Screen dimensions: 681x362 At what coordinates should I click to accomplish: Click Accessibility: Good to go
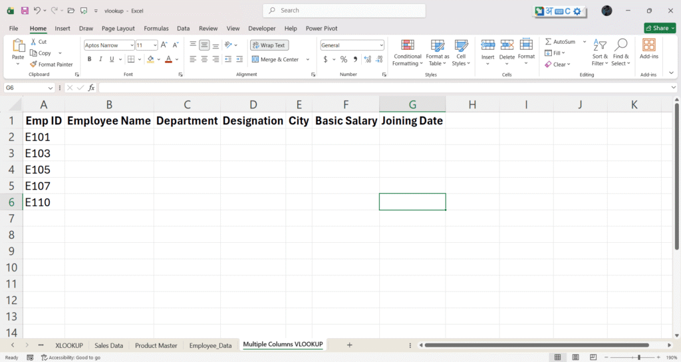click(x=70, y=357)
